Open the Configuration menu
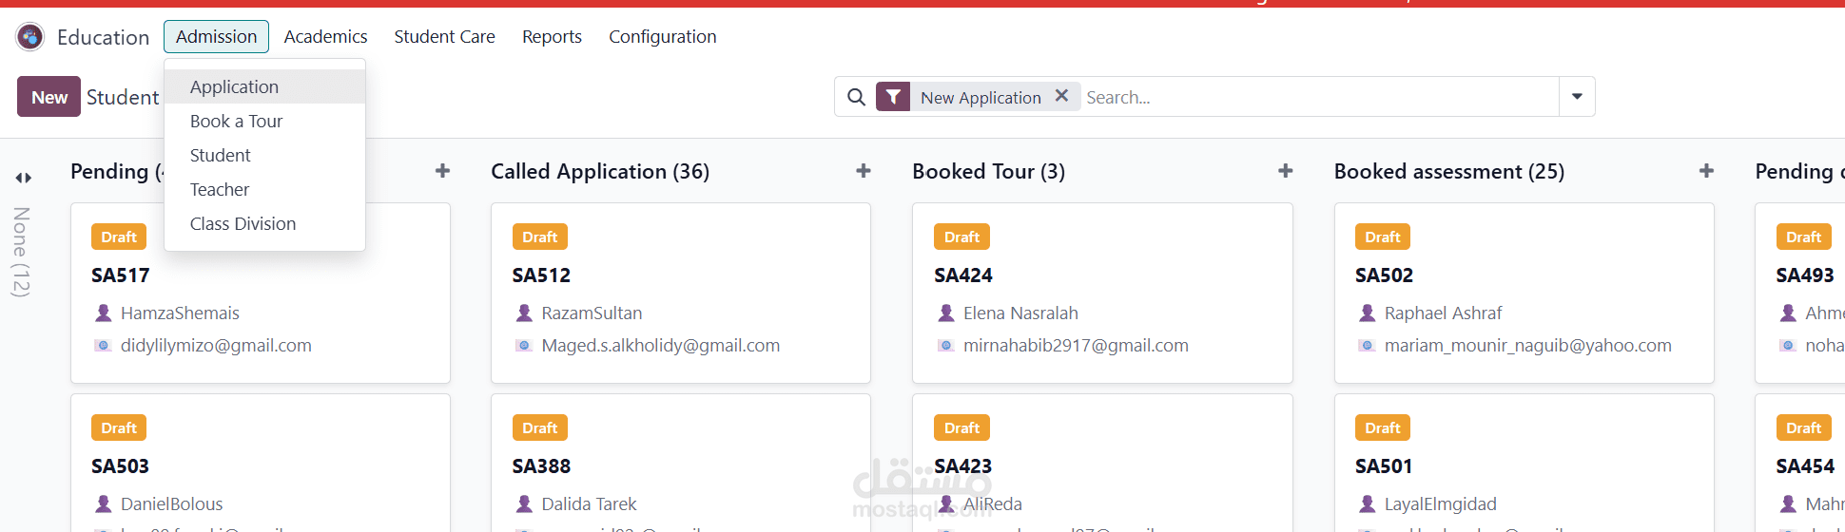 coord(663,37)
